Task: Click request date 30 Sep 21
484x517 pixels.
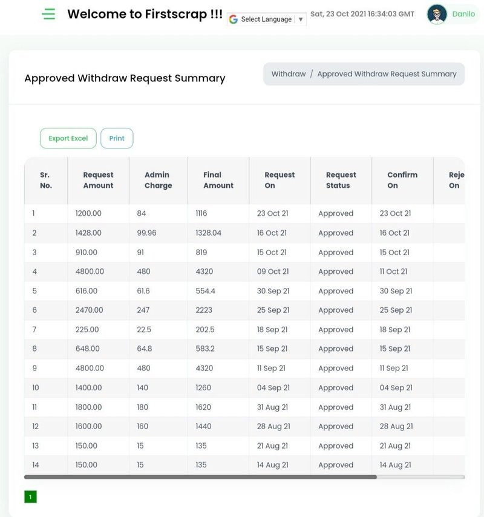Action: 273,291
